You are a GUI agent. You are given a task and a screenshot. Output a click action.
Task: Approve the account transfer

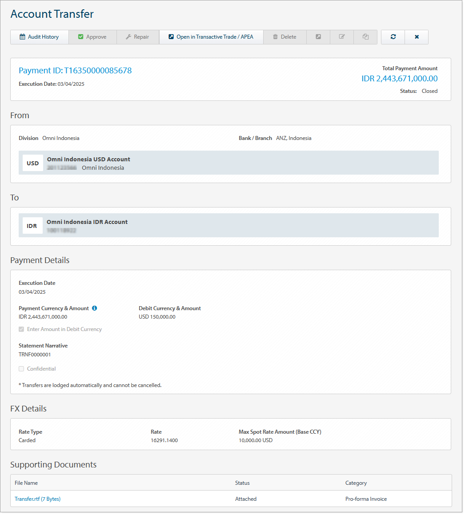pos(92,37)
